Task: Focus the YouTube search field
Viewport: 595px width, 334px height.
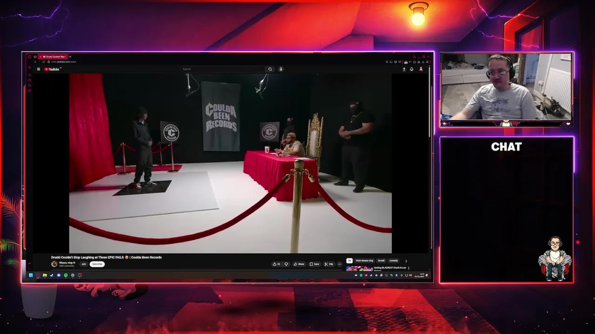Action: pos(223,69)
